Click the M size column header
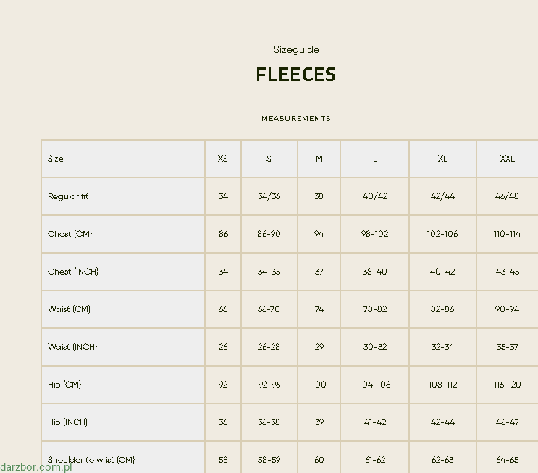Viewport: 538px width, 473px height. pos(319,159)
